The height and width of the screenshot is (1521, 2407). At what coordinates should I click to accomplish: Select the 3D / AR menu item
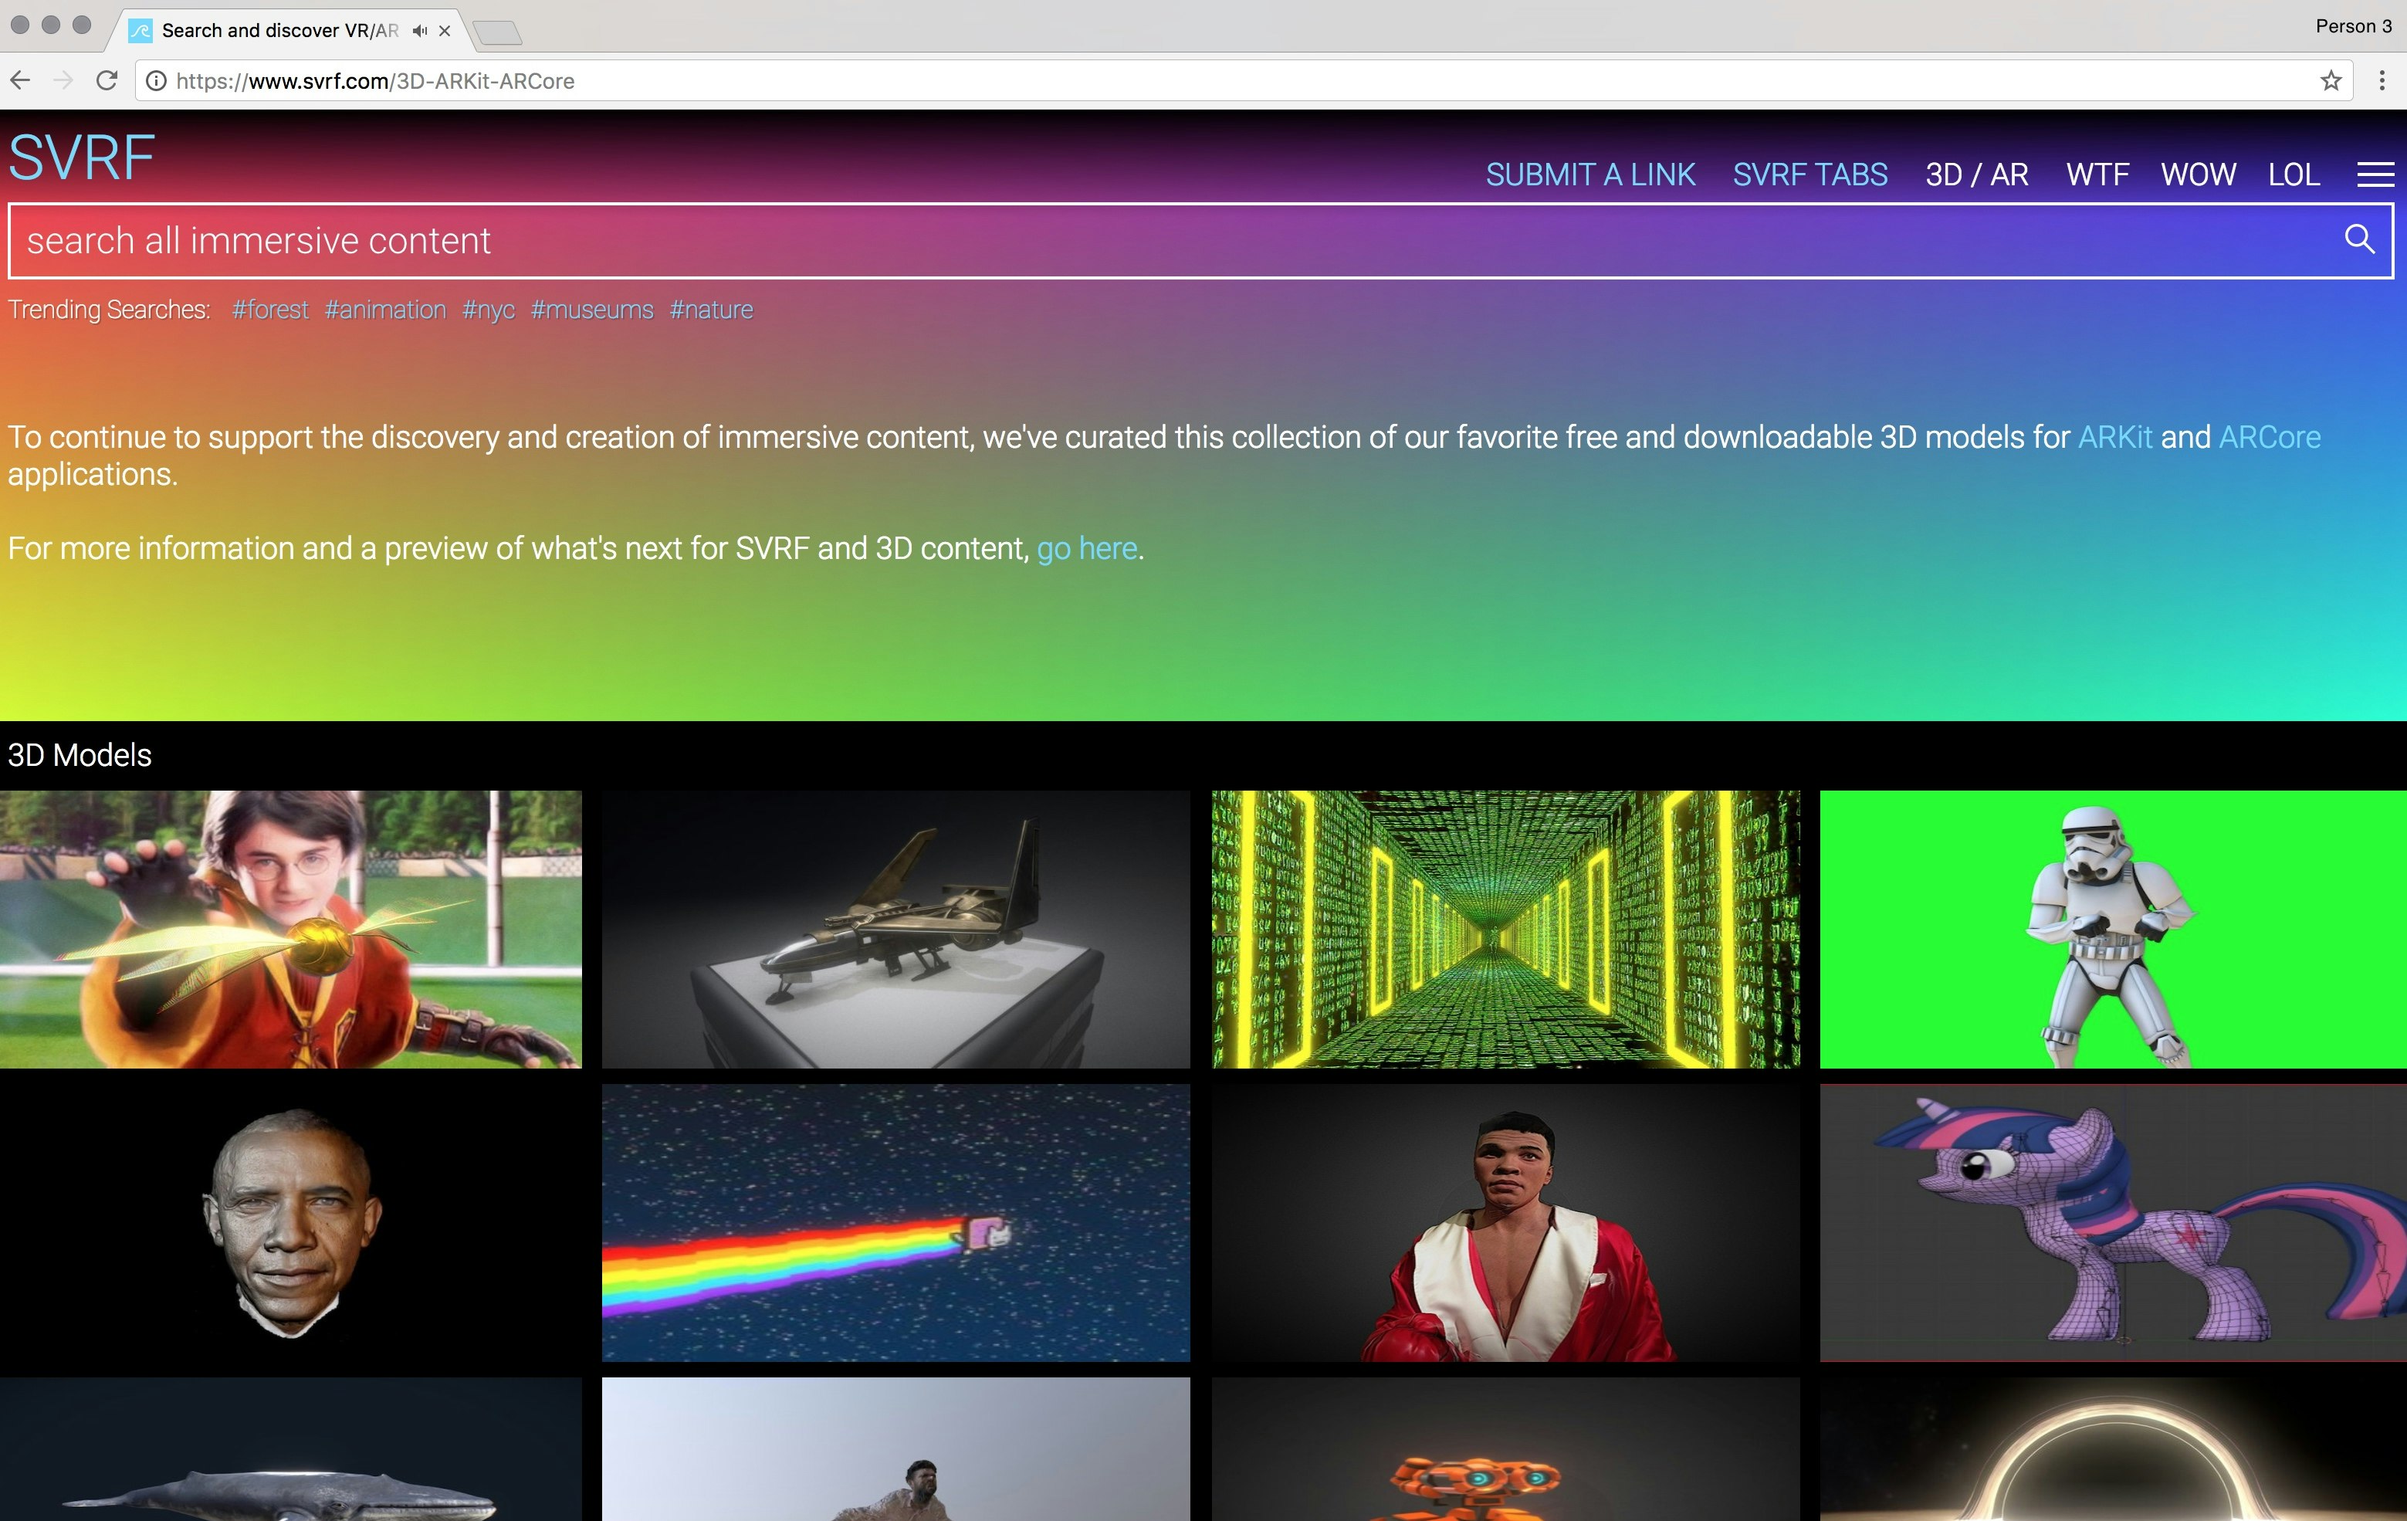(x=1976, y=175)
